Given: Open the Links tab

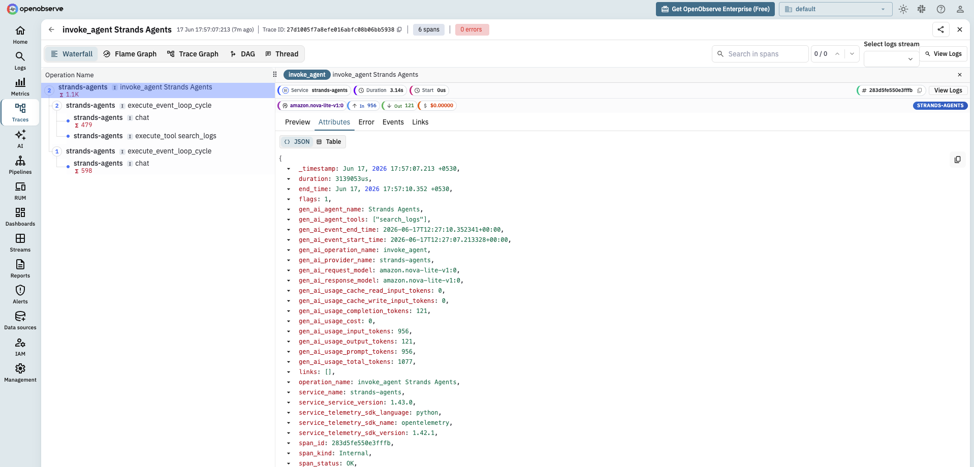Looking at the screenshot, I should (x=420, y=122).
